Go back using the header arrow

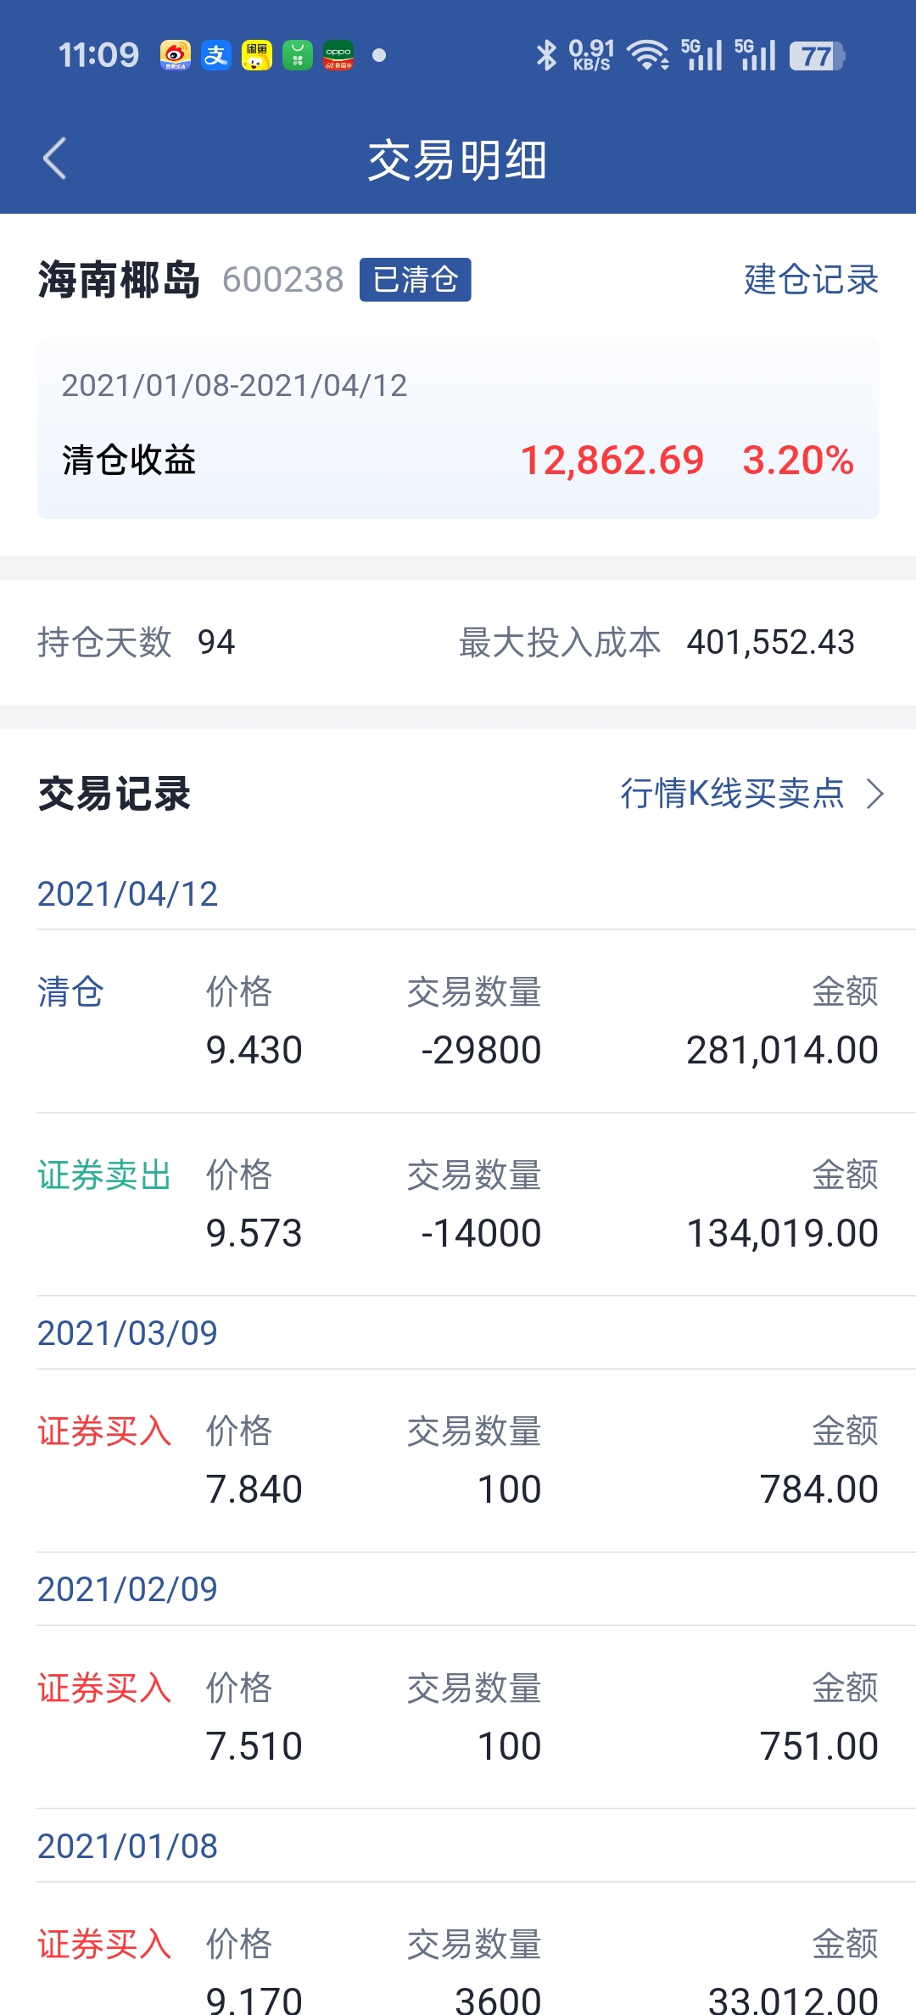pos(55,159)
